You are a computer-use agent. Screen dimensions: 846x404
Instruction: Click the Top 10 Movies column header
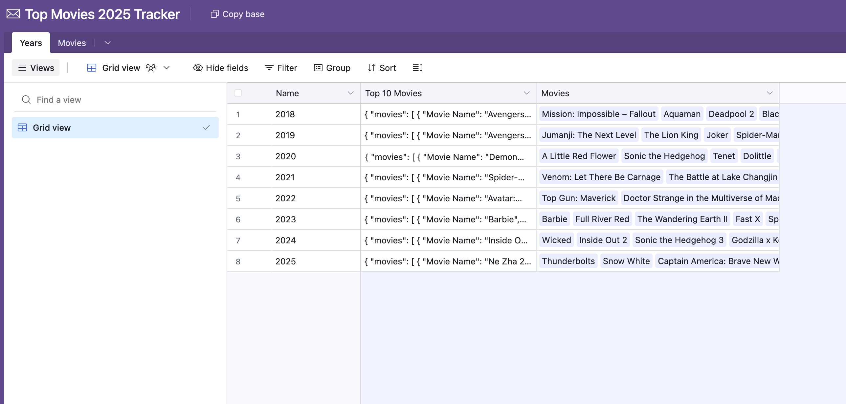(x=448, y=93)
